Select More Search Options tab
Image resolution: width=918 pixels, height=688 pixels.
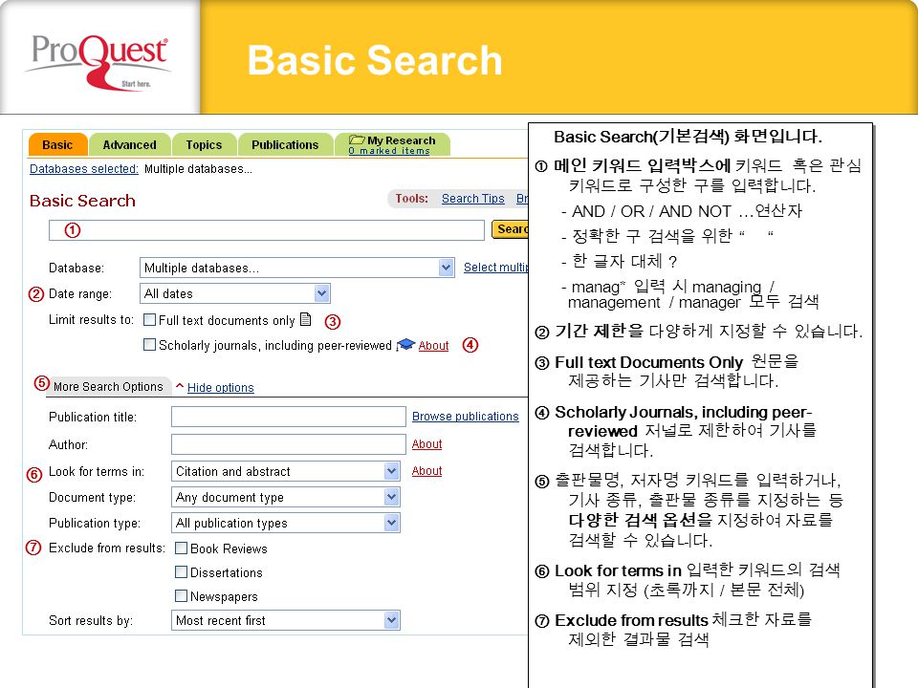108,387
